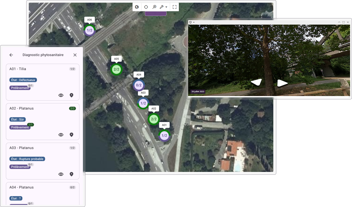Screen dimensions: 352x207
Task: Open the wrench tools dropdown
Action: (163, 7)
